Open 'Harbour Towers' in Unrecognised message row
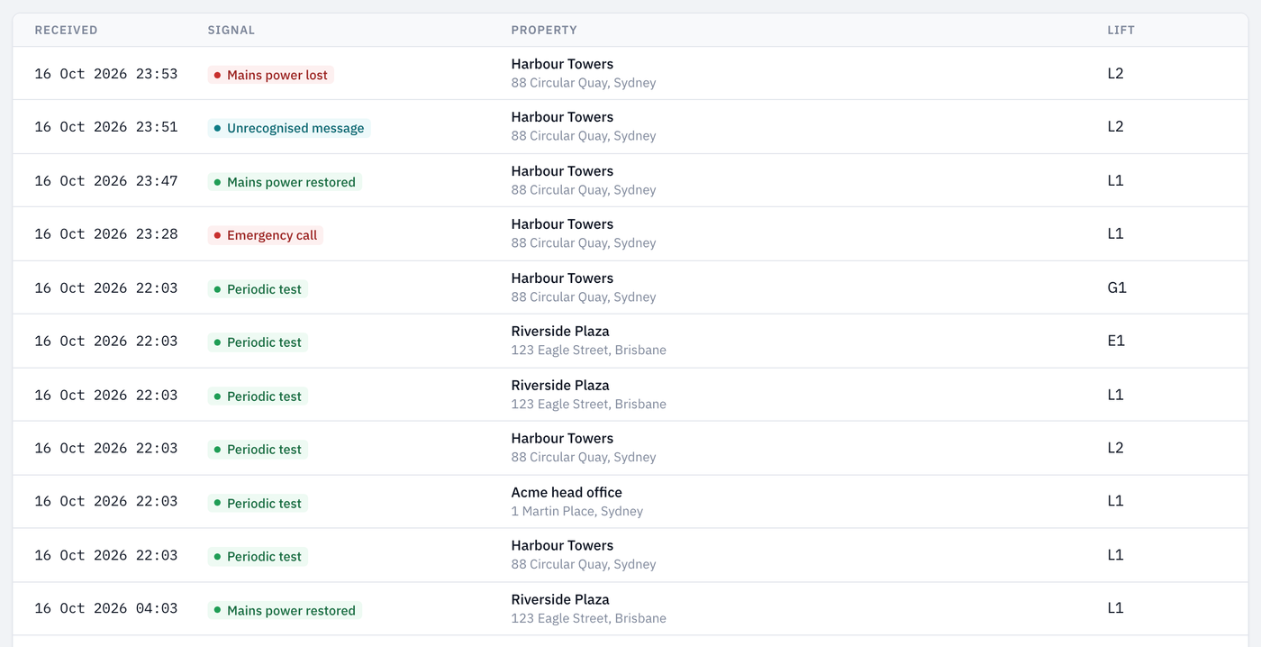This screenshot has height=647, width=1261. point(562,117)
